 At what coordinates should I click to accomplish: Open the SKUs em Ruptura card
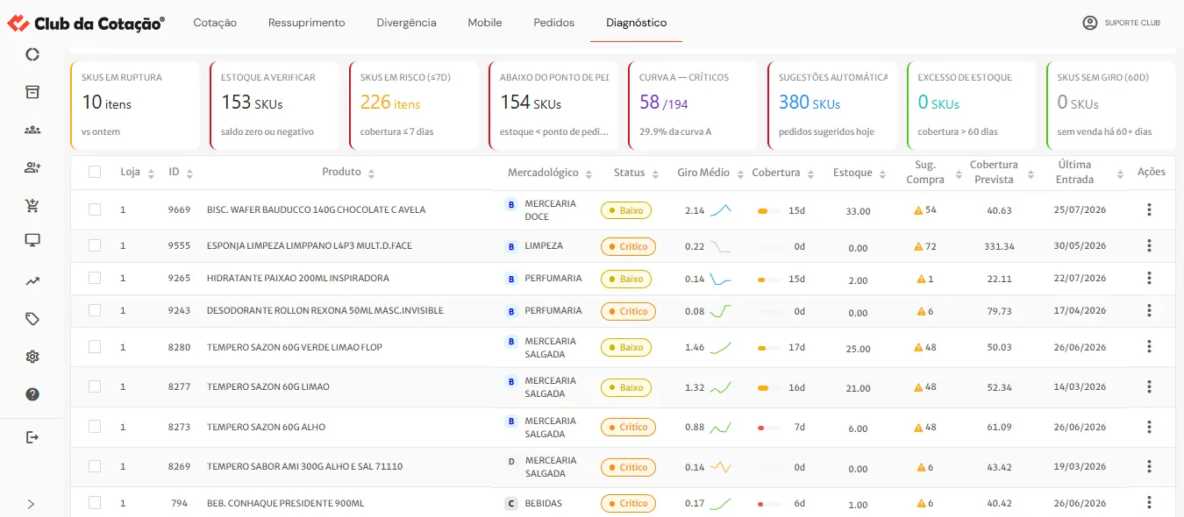tap(135, 105)
